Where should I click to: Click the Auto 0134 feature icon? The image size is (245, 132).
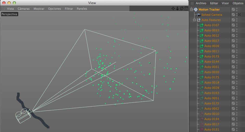tap(202, 119)
